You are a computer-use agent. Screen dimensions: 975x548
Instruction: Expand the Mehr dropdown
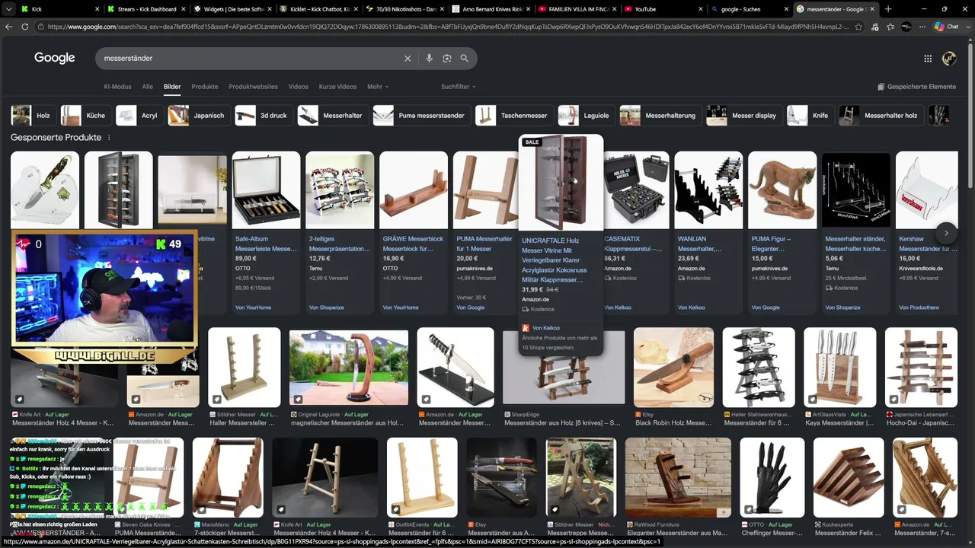(378, 87)
